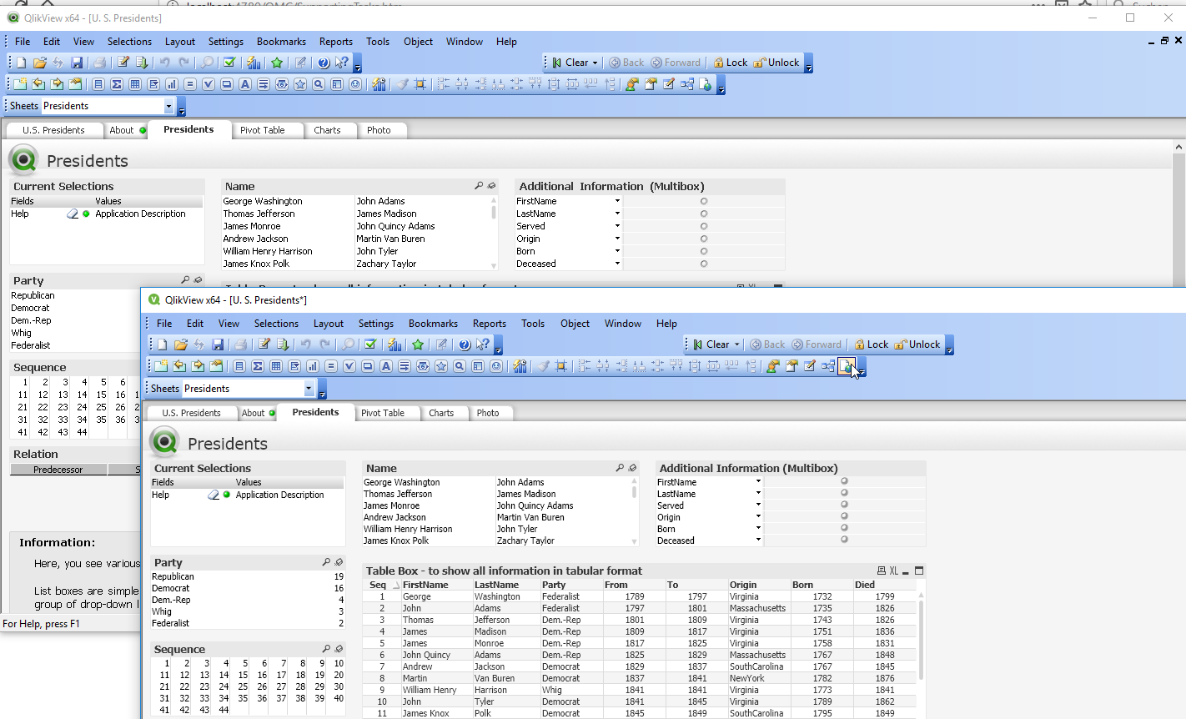Toggle WebView mode in front window toolbar
The height and width of the screenshot is (719, 1186).
tap(847, 366)
